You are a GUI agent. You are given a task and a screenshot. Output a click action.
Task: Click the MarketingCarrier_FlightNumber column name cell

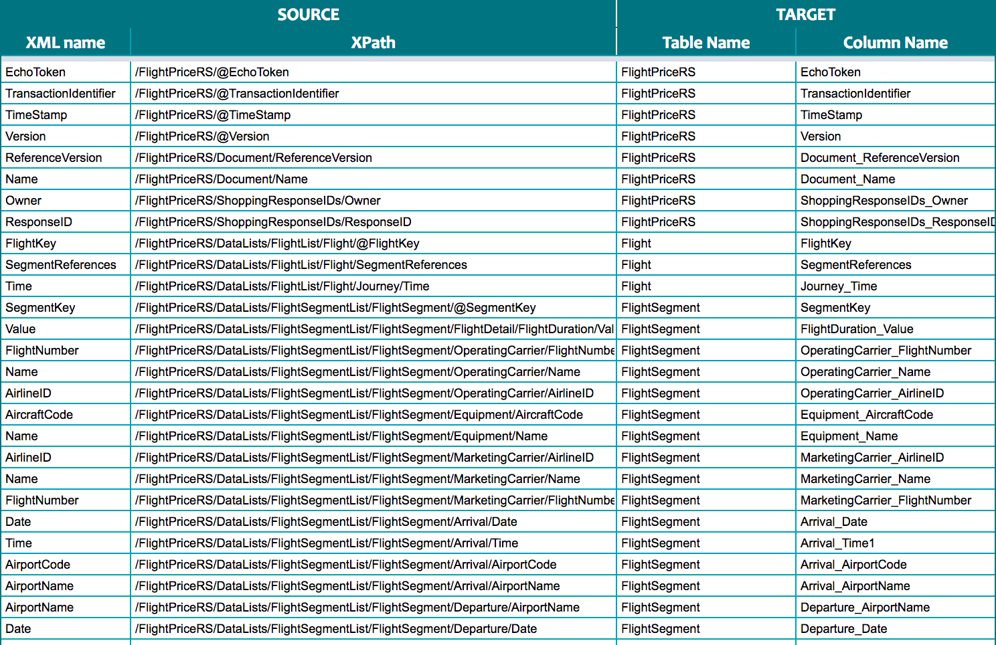(896, 500)
